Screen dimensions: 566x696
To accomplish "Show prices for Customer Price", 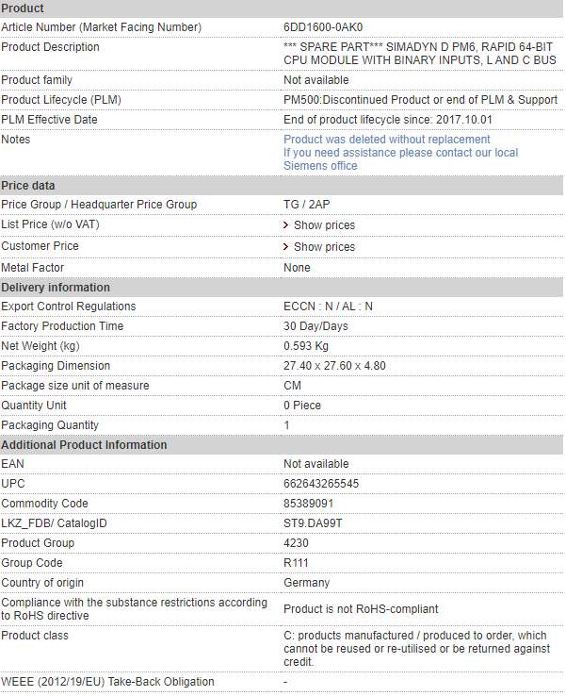I will (x=325, y=247).
